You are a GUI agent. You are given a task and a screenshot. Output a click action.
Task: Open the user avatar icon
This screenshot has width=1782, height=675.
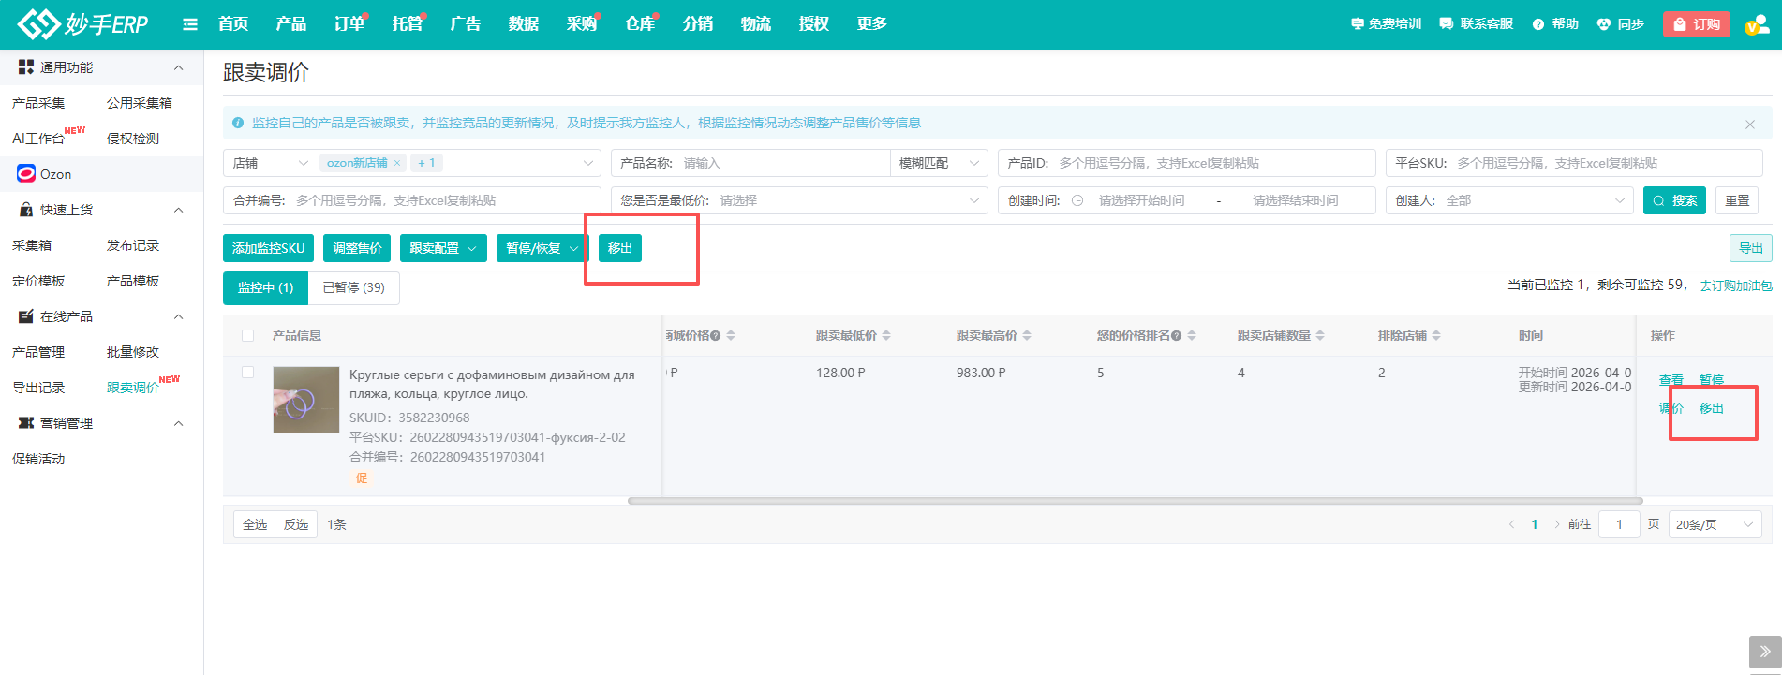[1756, 24]
